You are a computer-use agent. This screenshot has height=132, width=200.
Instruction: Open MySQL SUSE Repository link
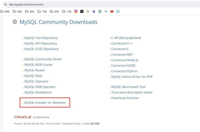(x=42, y=49)
